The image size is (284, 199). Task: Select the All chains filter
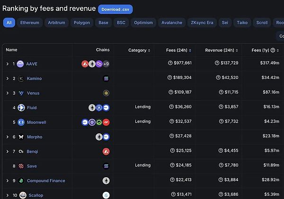pos(9,23)
